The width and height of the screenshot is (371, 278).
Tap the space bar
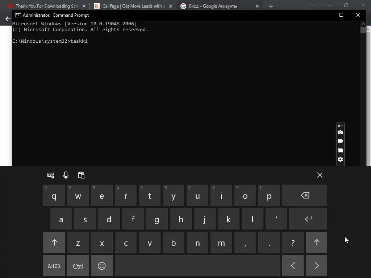pyautogui.click(x=197, y=266)
